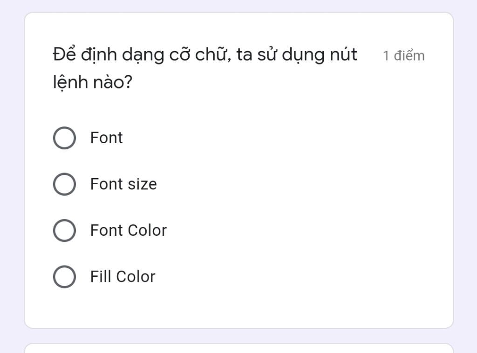477x353 pixels.
Task: Mark the "Fill Color" radio button
Action: [x=64, y=277]
